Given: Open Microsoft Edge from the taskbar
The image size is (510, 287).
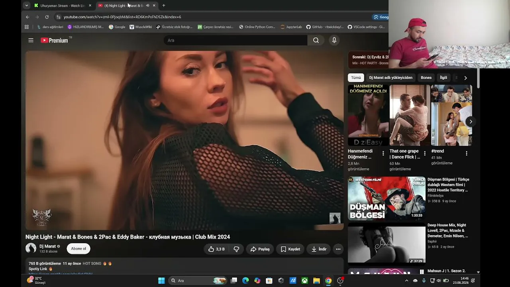Looking at the screenshot, I should (245, 281).
